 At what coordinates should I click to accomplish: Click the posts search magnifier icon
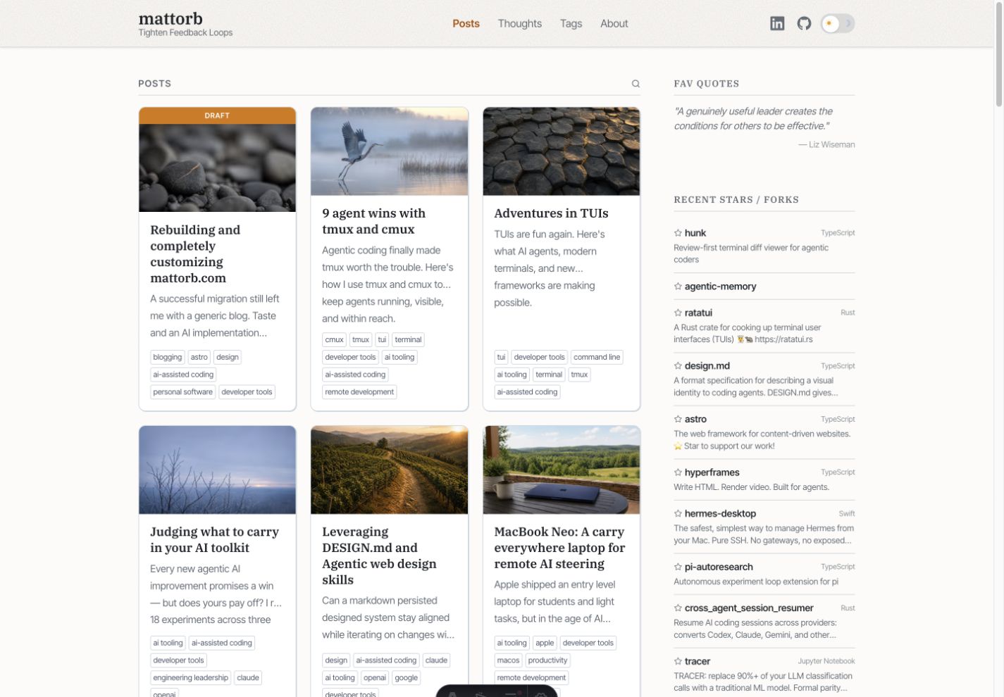[x=636, y=84]
